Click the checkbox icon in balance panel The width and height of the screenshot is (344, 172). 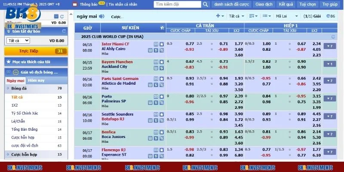[56, 16]
